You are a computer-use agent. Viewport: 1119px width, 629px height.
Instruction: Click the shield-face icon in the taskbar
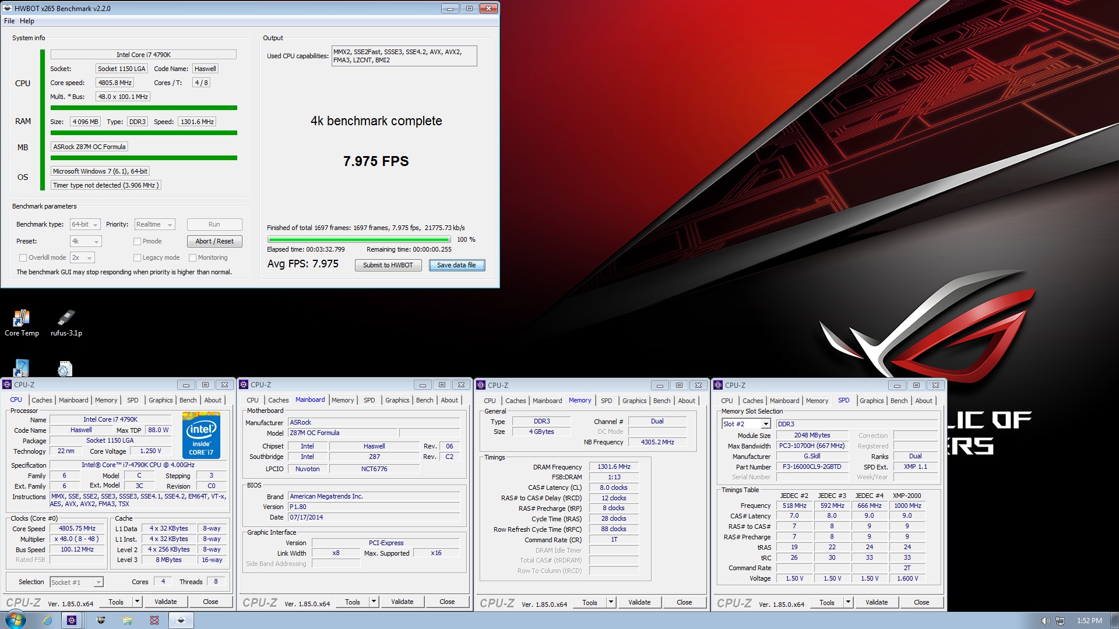tap(101, 620)
